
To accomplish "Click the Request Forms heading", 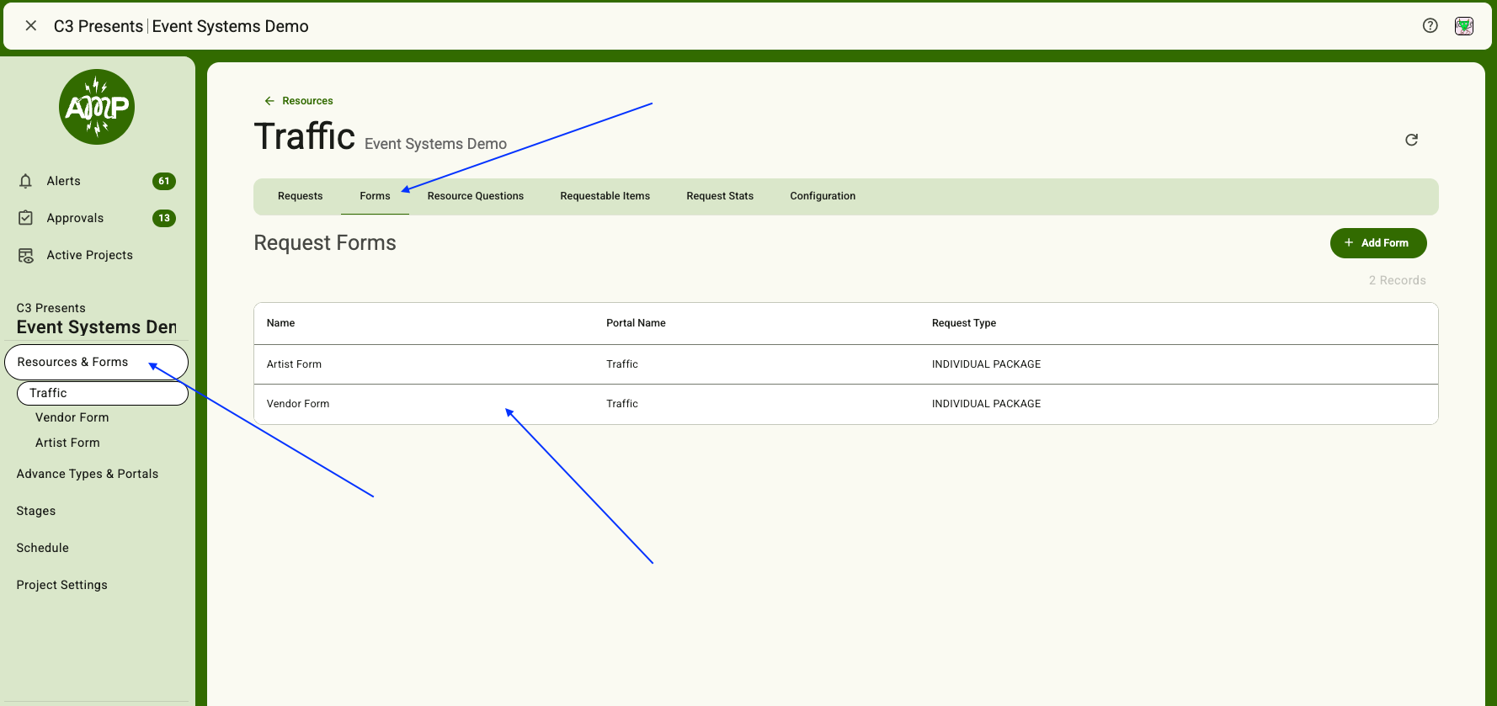I will (325, 243).
